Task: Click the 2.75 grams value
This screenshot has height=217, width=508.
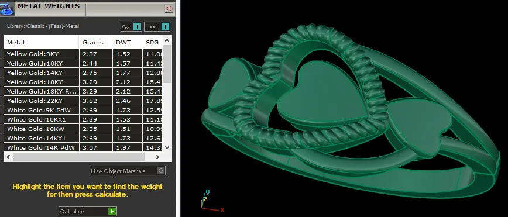Action: 90,73
